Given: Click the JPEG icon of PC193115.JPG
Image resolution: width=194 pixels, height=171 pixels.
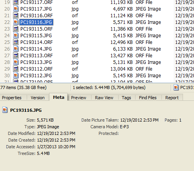Looking at the screenshot, I should point(16,36).
